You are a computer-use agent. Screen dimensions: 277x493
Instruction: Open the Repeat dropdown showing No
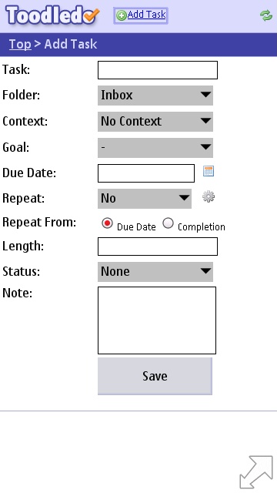[145, 199]
